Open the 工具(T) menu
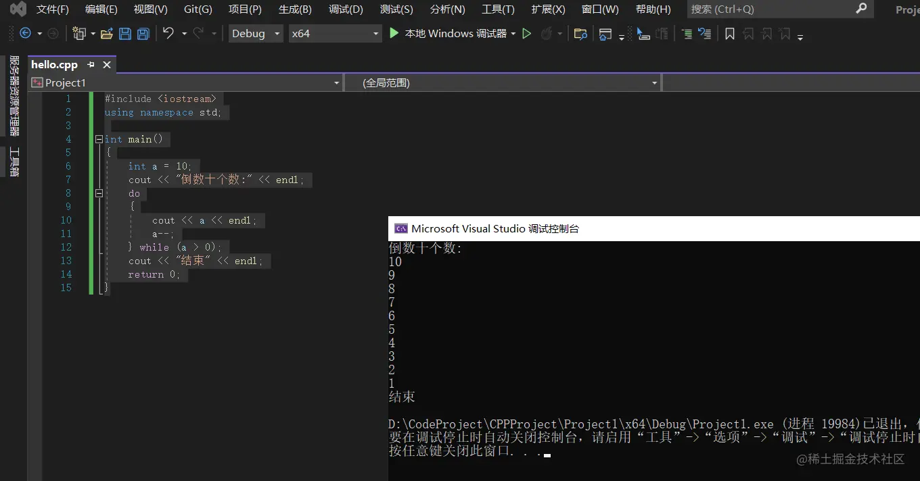The image size is (920, 481). click(498, 9)
